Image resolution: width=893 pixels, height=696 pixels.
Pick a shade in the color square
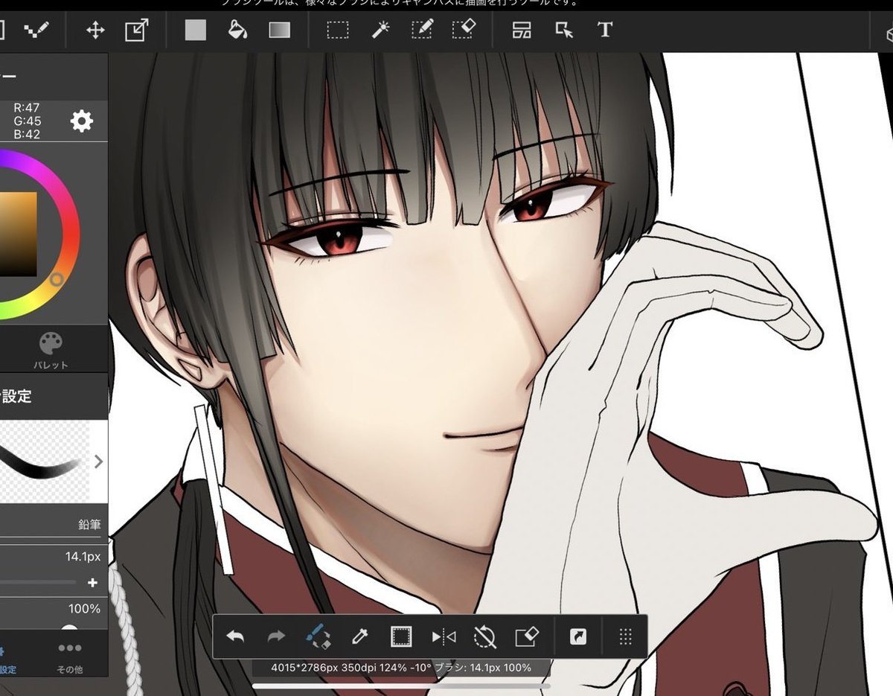coord(18,234)
